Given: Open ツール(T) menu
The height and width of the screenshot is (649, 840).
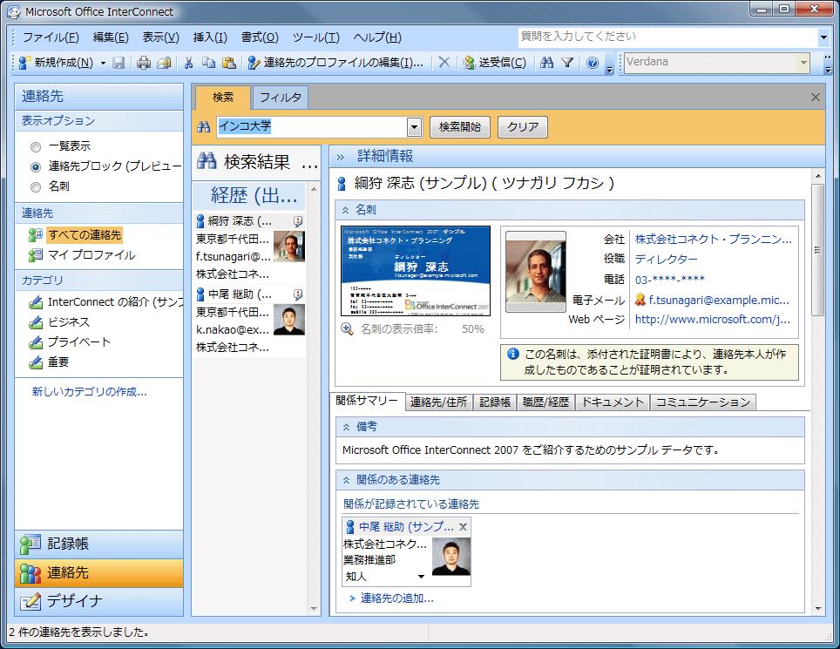Looking at the screenshot, I should coord(316,37).
